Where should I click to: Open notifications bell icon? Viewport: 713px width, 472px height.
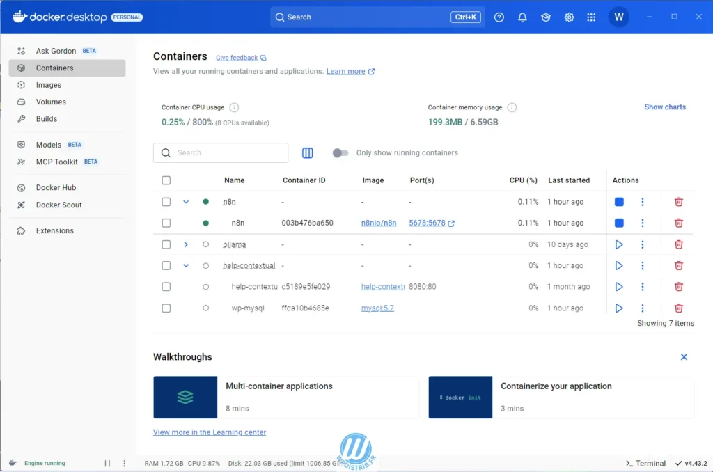[522, 17]
